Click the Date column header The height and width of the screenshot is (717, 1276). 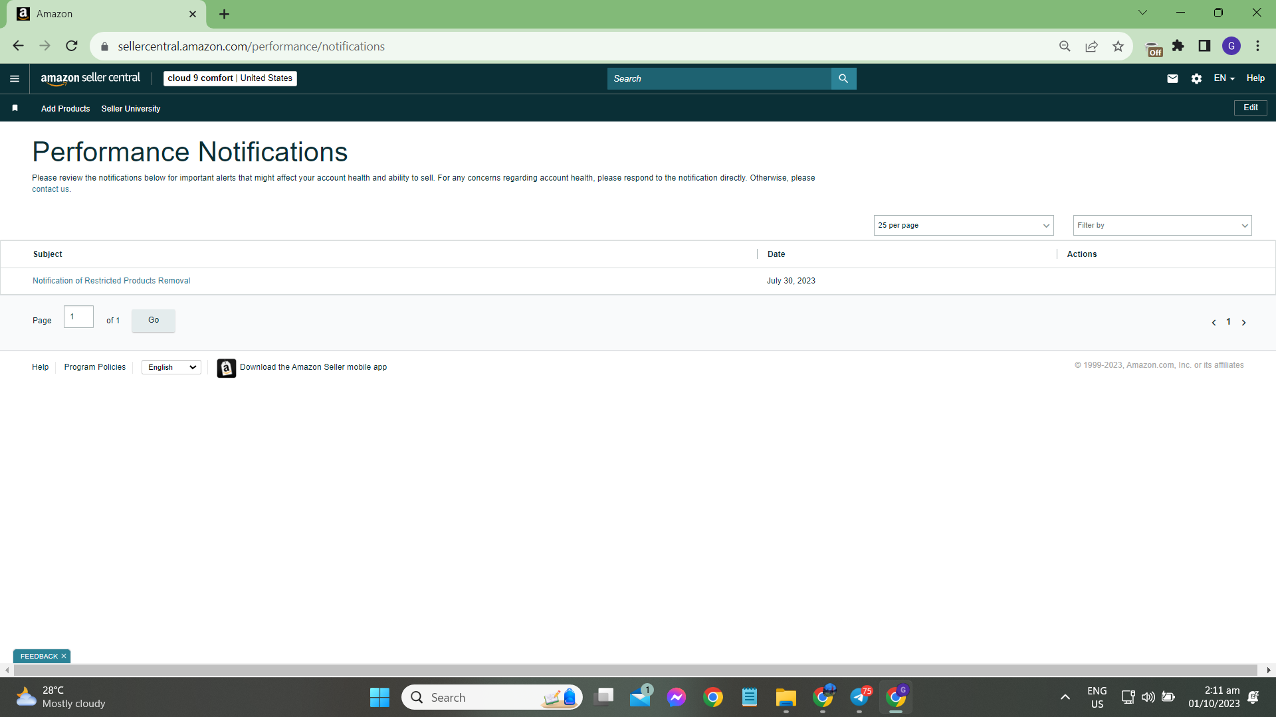[x=776, y=254]
